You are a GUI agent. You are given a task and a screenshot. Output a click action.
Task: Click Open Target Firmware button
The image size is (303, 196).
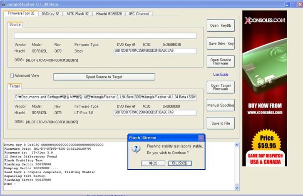click(221, 87)
